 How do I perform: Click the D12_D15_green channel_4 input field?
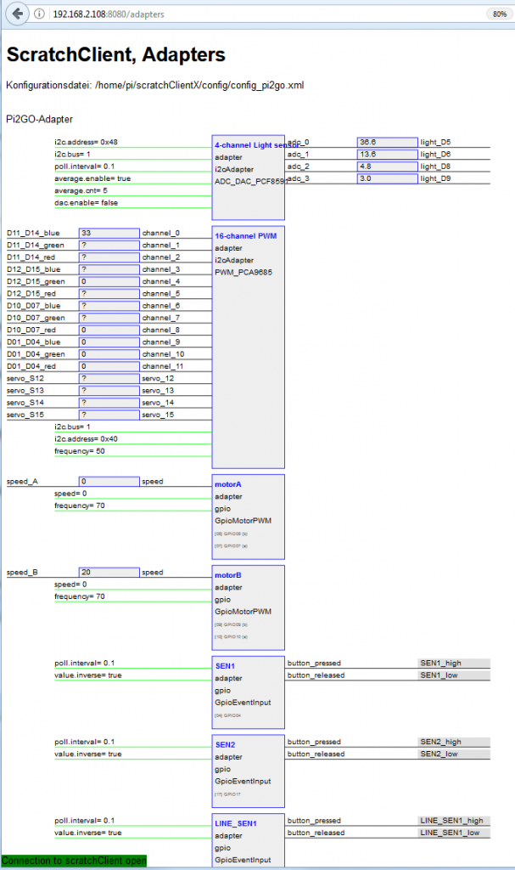[x=109, y=281]
